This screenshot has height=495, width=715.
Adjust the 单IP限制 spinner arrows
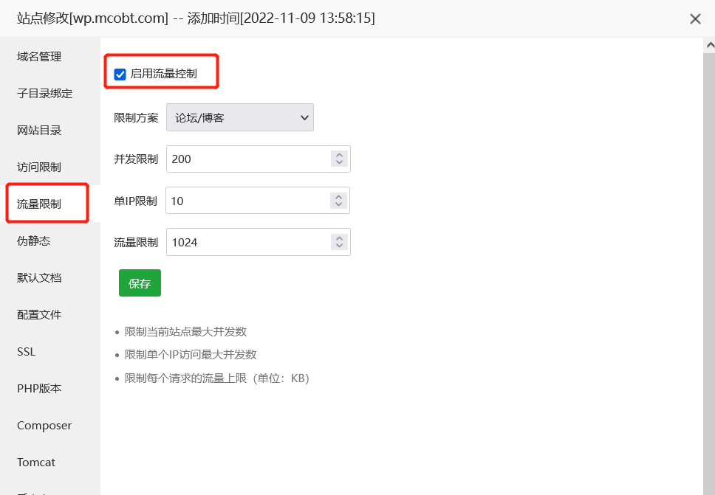pyautogui.click(x=339, y=201)
